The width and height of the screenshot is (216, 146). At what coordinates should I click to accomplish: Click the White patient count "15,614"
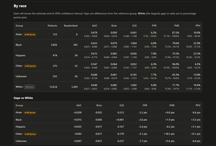click(53, 87)
